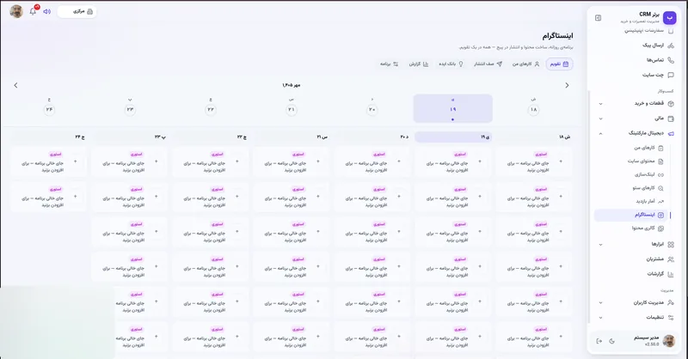
Task: Switch to the گزارش (report) tab
Action: point(419,64)
